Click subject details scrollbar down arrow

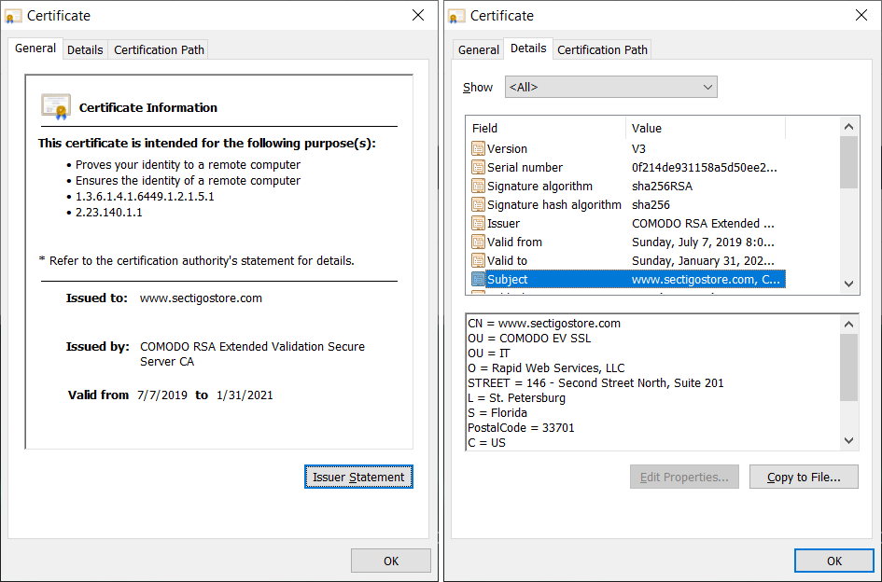click(x=848, y=440)
